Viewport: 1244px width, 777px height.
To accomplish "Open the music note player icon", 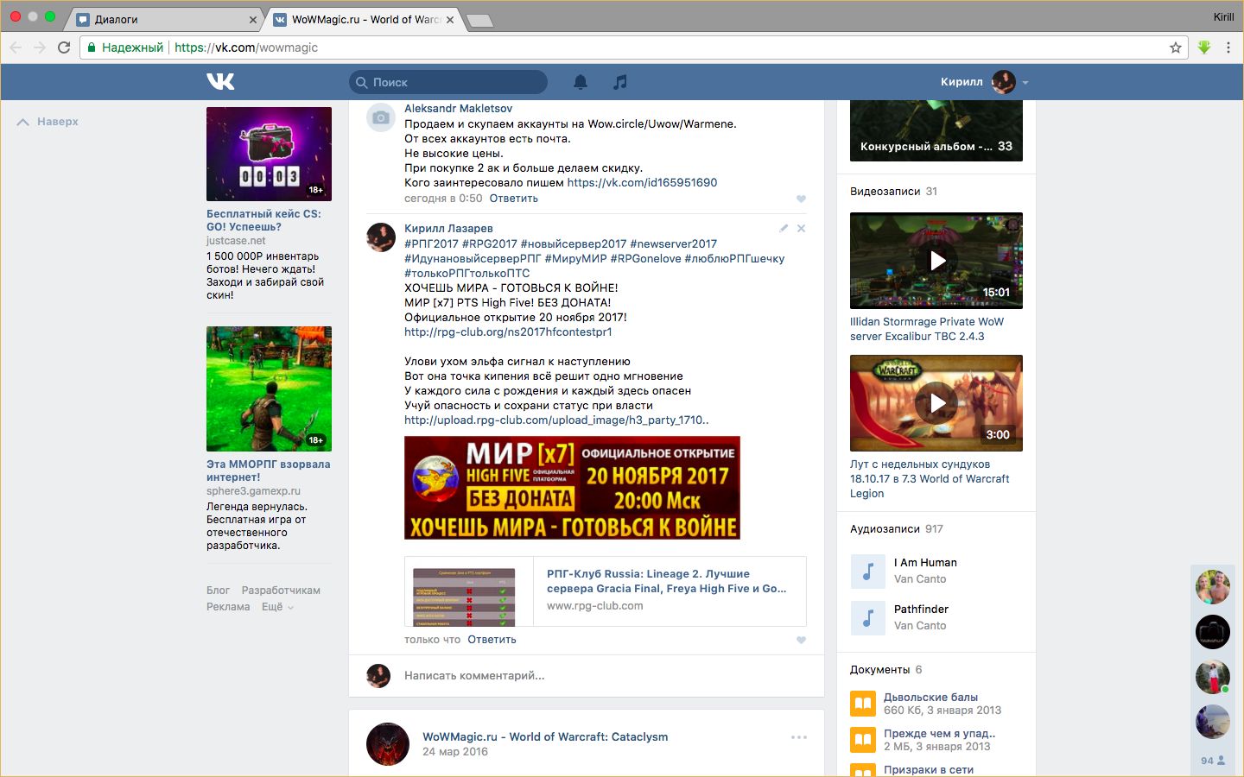I will (620, 82).
